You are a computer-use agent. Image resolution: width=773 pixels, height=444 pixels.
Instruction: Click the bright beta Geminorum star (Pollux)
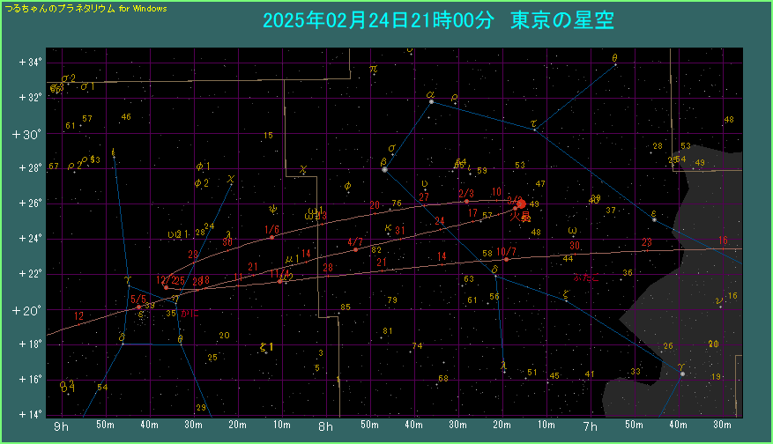click(384, 169)
